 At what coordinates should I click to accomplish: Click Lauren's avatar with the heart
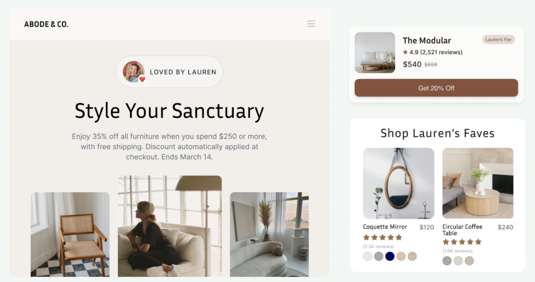coord(134,72)
